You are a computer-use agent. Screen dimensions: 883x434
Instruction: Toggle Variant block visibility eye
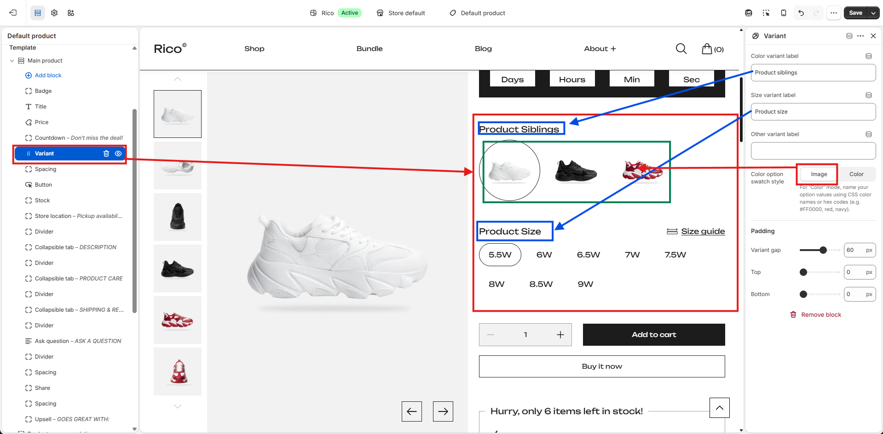pos(118,154)
